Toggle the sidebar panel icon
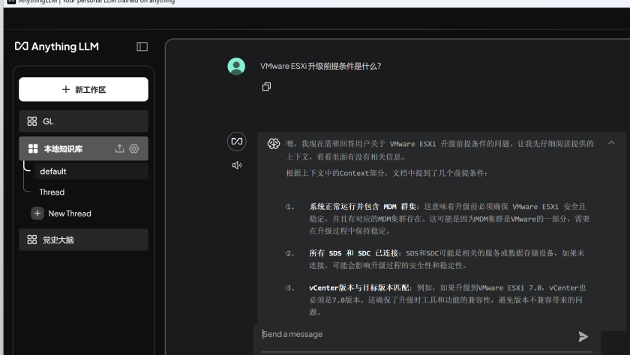Screen dimensions: 630x355 click(142, 46)
